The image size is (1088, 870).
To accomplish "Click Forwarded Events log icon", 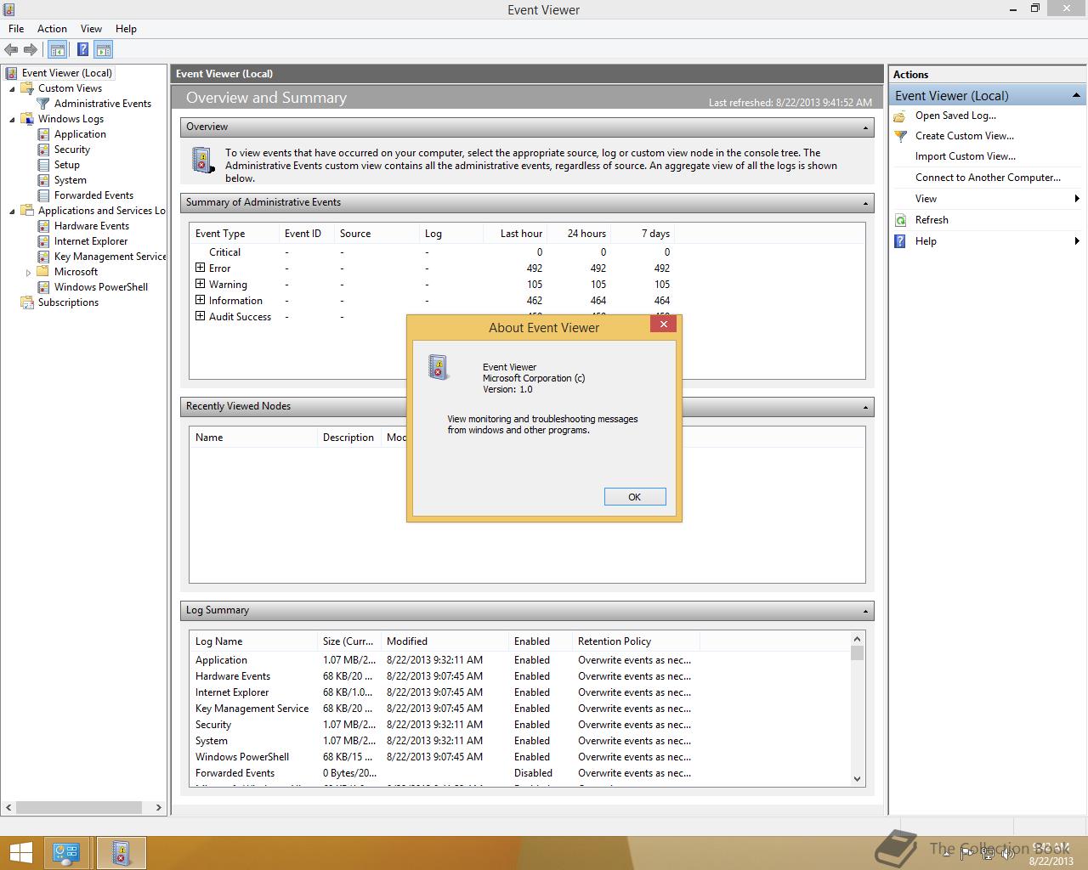I will click(43, 195).
